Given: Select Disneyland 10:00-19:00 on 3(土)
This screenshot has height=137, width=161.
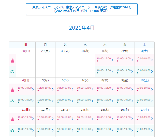Looking at the screenshot, I should tap(143, 58).
